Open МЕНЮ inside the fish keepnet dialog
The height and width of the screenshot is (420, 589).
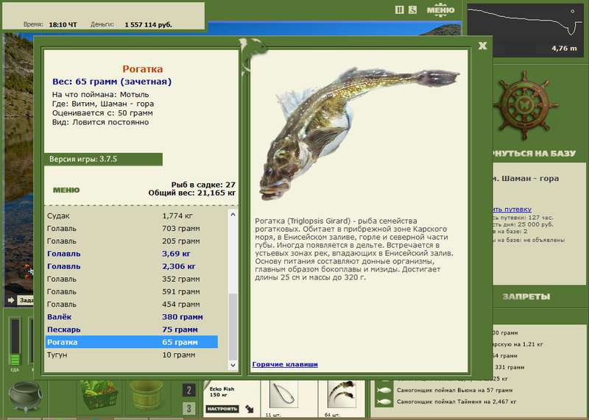coord(66,190)
